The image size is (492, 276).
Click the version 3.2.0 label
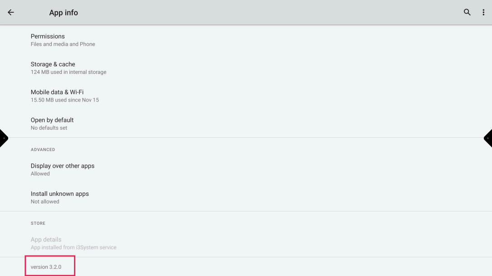[x=46, y=267]
